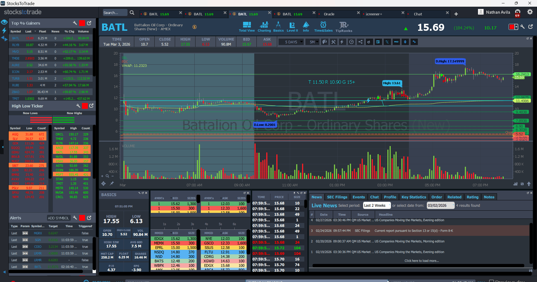Click the chart lightning bolt icon
The image size is (537, 282).
pyautogui.click(x=342, y=42)
